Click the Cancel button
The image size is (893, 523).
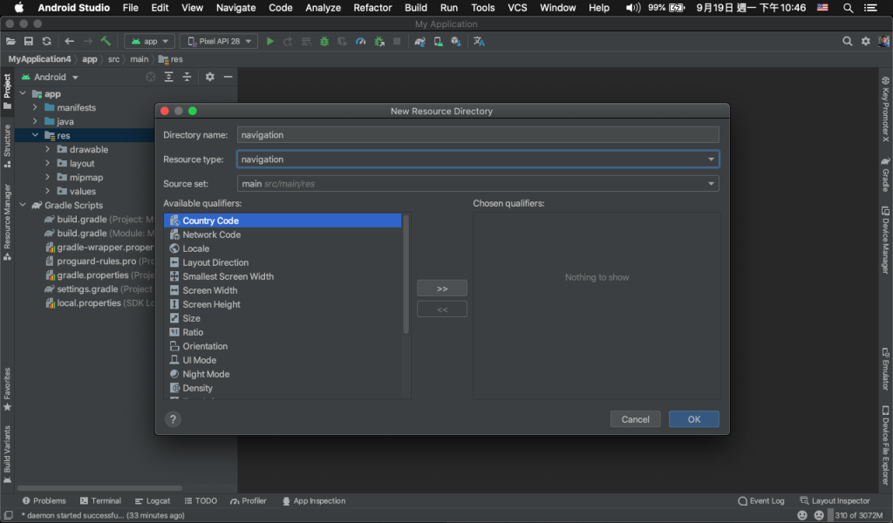click(635, 419)
